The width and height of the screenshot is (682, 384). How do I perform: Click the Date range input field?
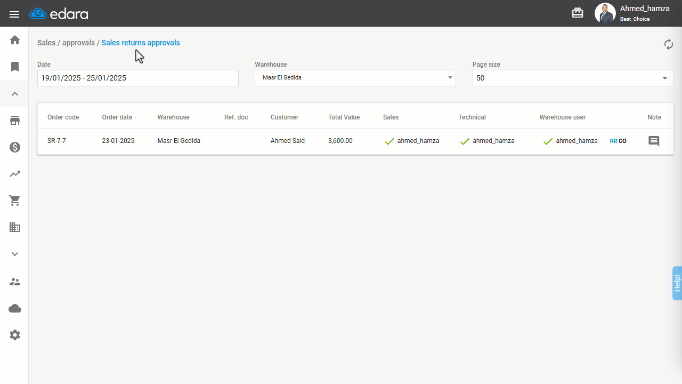click(x=138, y=78)
